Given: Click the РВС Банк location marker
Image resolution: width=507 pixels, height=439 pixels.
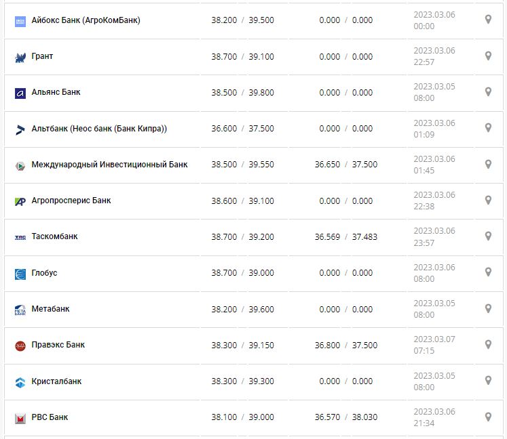Looking at the screenshot, I should [x=487, y=416].
